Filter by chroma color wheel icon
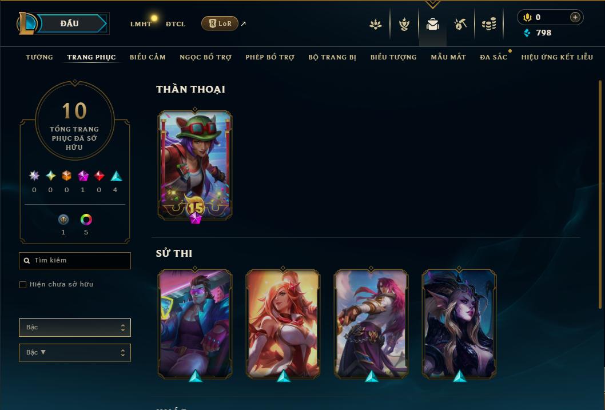Screen dimensions: 605x410 86,220
